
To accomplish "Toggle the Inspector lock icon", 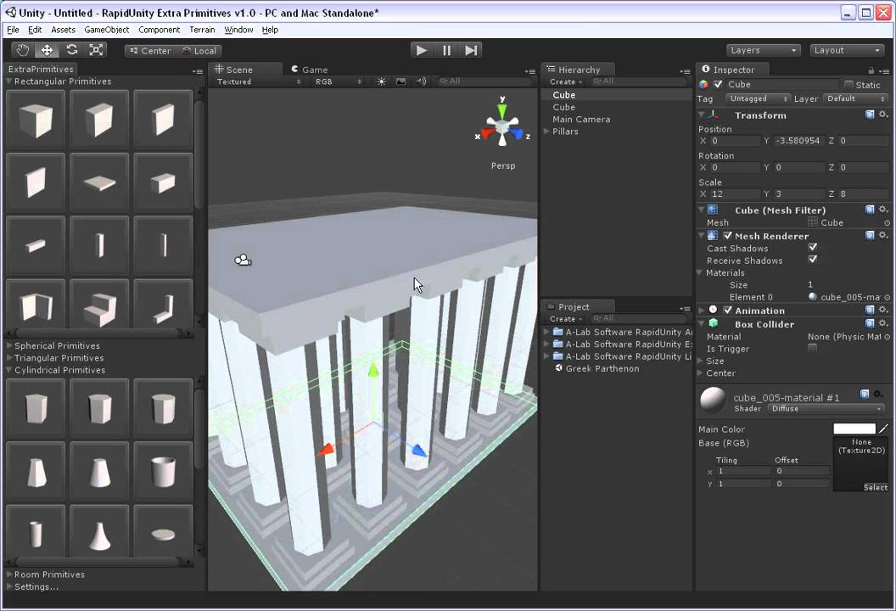I will 871,70.
